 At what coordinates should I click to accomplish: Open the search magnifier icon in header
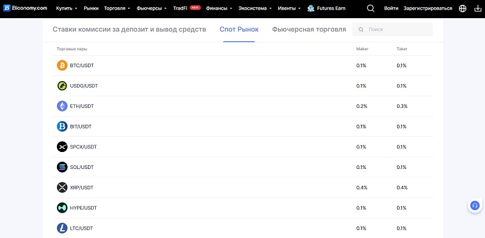coord(370,8)
